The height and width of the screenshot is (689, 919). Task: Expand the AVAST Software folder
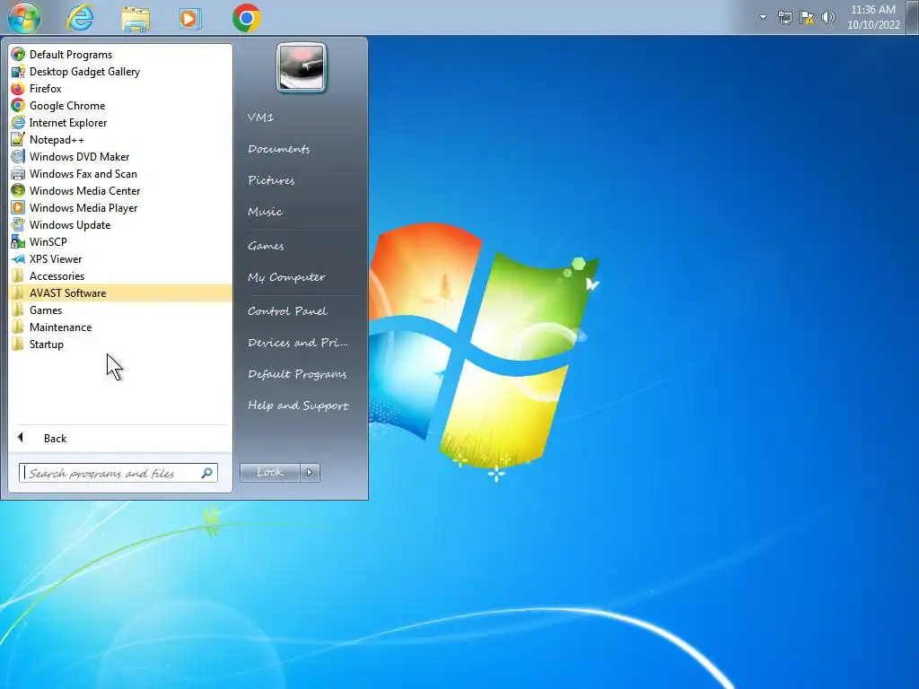click(x=120, y=293)
